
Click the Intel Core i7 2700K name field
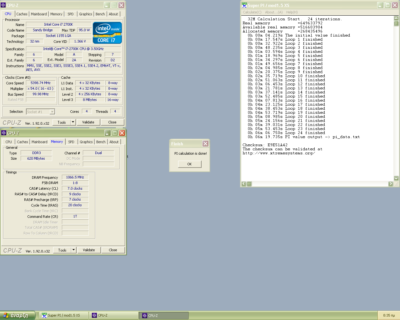coord(58,24)
